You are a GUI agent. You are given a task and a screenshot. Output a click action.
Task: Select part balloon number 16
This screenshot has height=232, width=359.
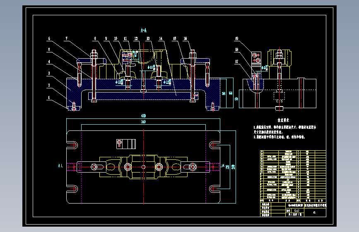pos(185,38)
